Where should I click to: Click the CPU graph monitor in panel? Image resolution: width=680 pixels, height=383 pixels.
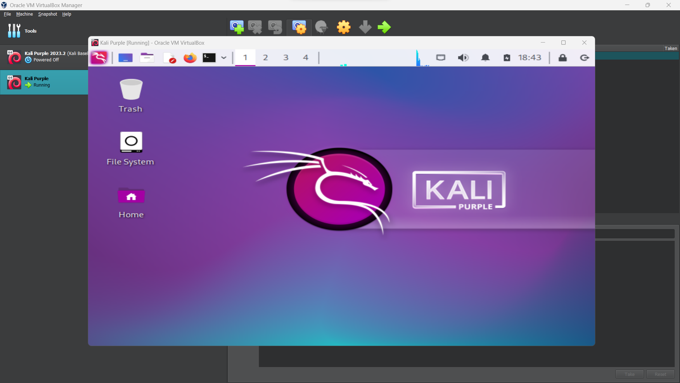point(423,58)
